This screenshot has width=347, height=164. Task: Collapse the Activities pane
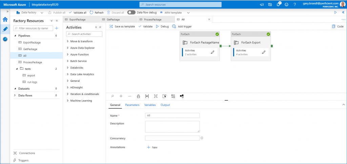pos(100,27)
